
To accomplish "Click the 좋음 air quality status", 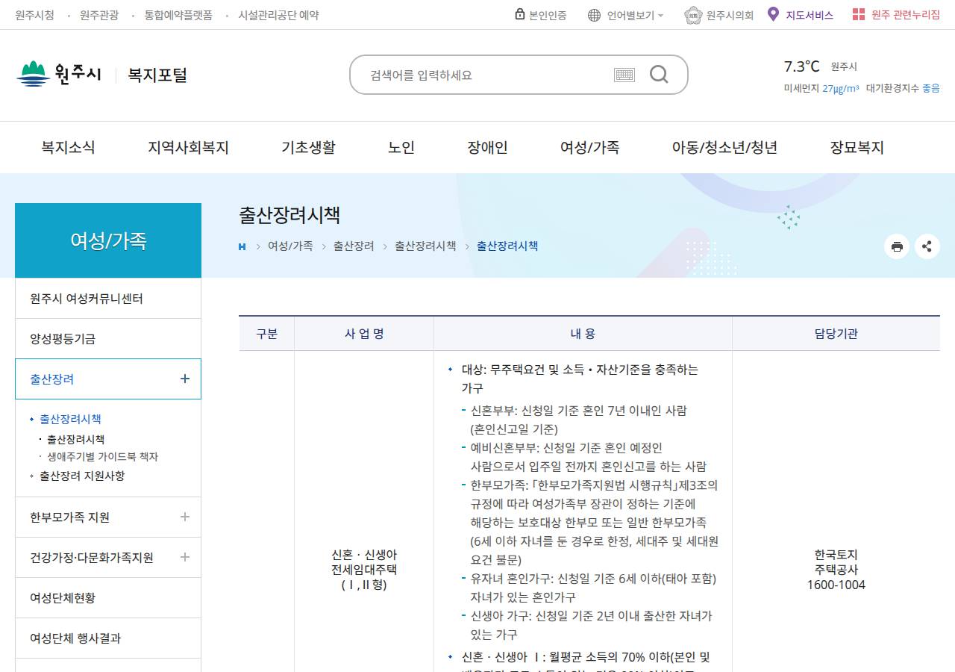I will click(931, 88).
